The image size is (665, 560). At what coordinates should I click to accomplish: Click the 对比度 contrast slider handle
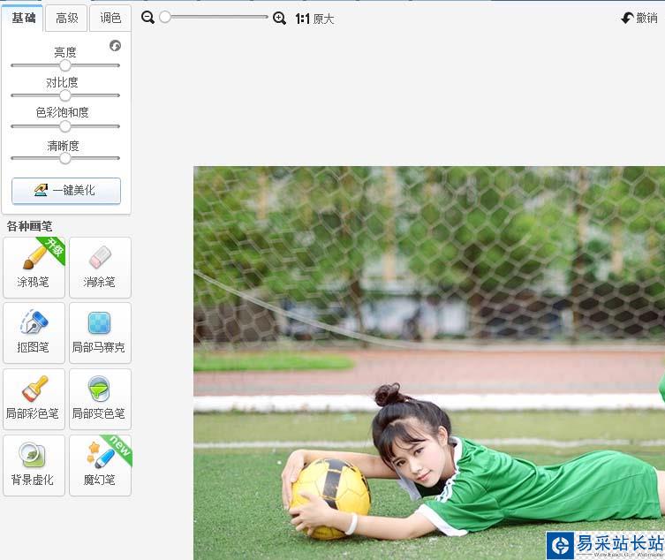(x=64, y=95)
